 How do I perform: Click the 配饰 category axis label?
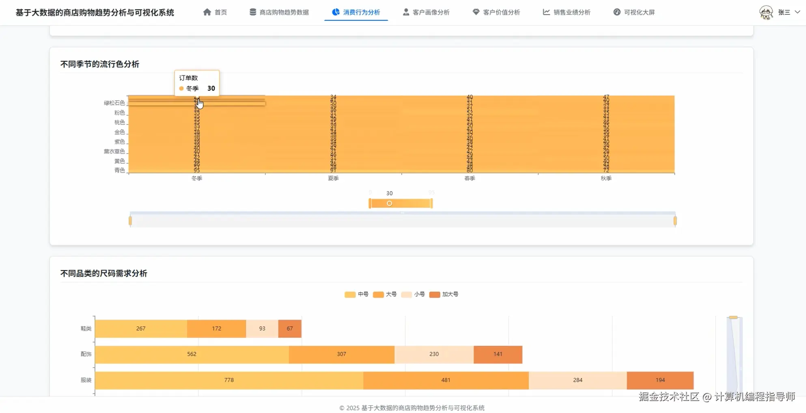tap(86, 355)
